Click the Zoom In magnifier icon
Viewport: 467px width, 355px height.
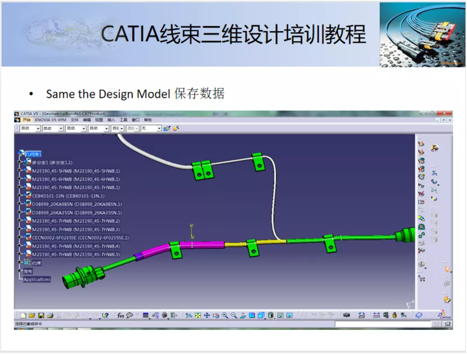[x=225, y=315]
